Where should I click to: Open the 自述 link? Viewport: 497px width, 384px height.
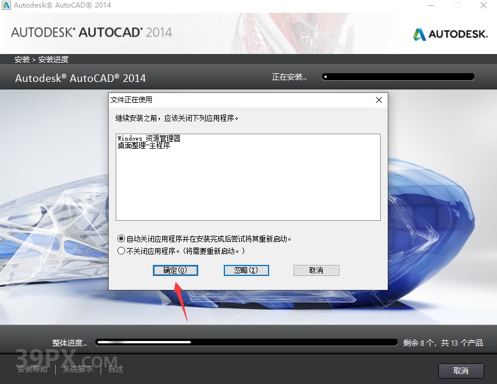[115, 368]
